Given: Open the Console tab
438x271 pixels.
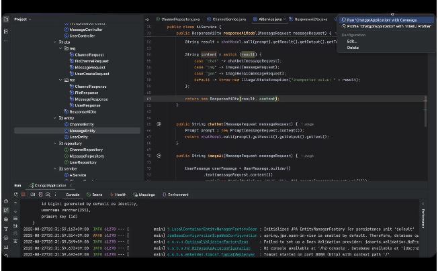Looking at the screenshot, I should (x=73, y=195).
